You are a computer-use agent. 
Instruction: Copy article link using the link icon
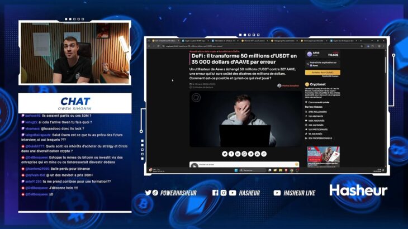point(264,154)
